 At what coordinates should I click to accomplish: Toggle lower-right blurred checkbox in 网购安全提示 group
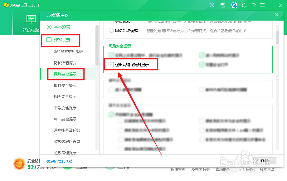pos(202,65)
